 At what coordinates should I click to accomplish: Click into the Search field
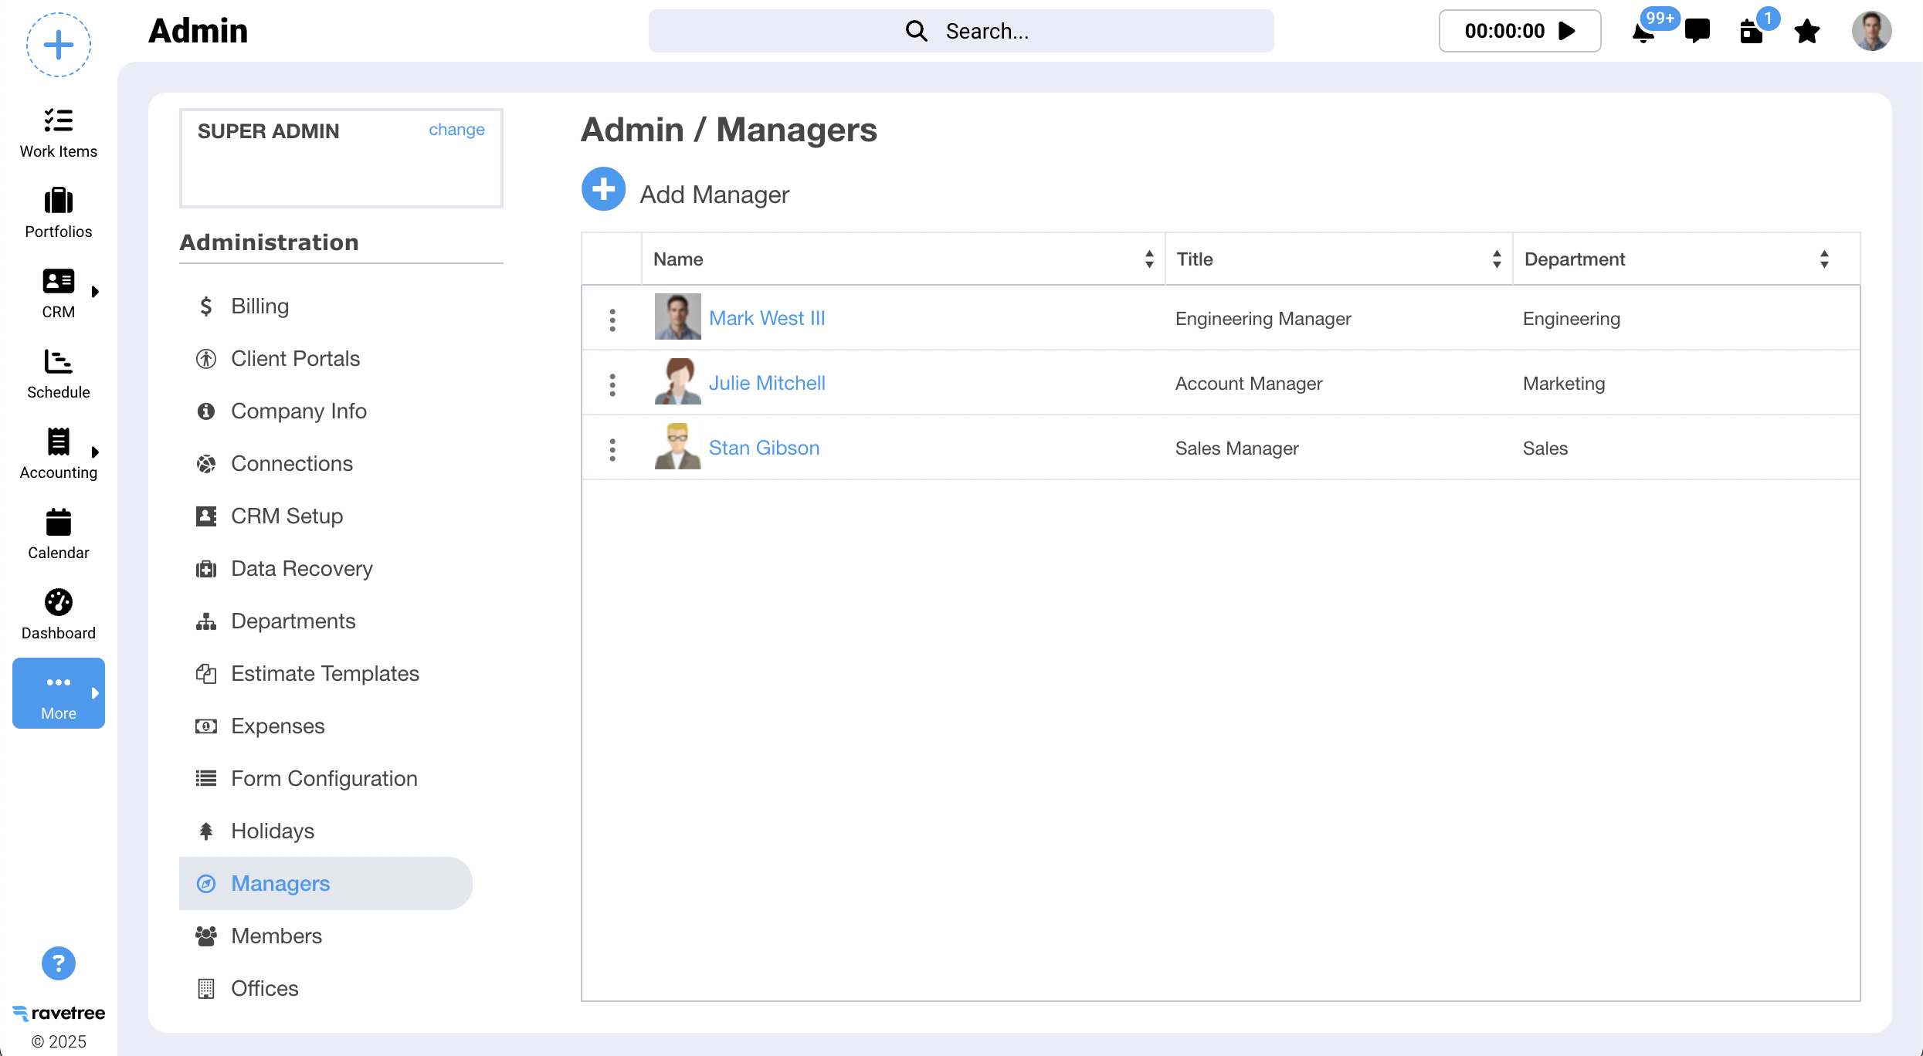pos(961,31)
